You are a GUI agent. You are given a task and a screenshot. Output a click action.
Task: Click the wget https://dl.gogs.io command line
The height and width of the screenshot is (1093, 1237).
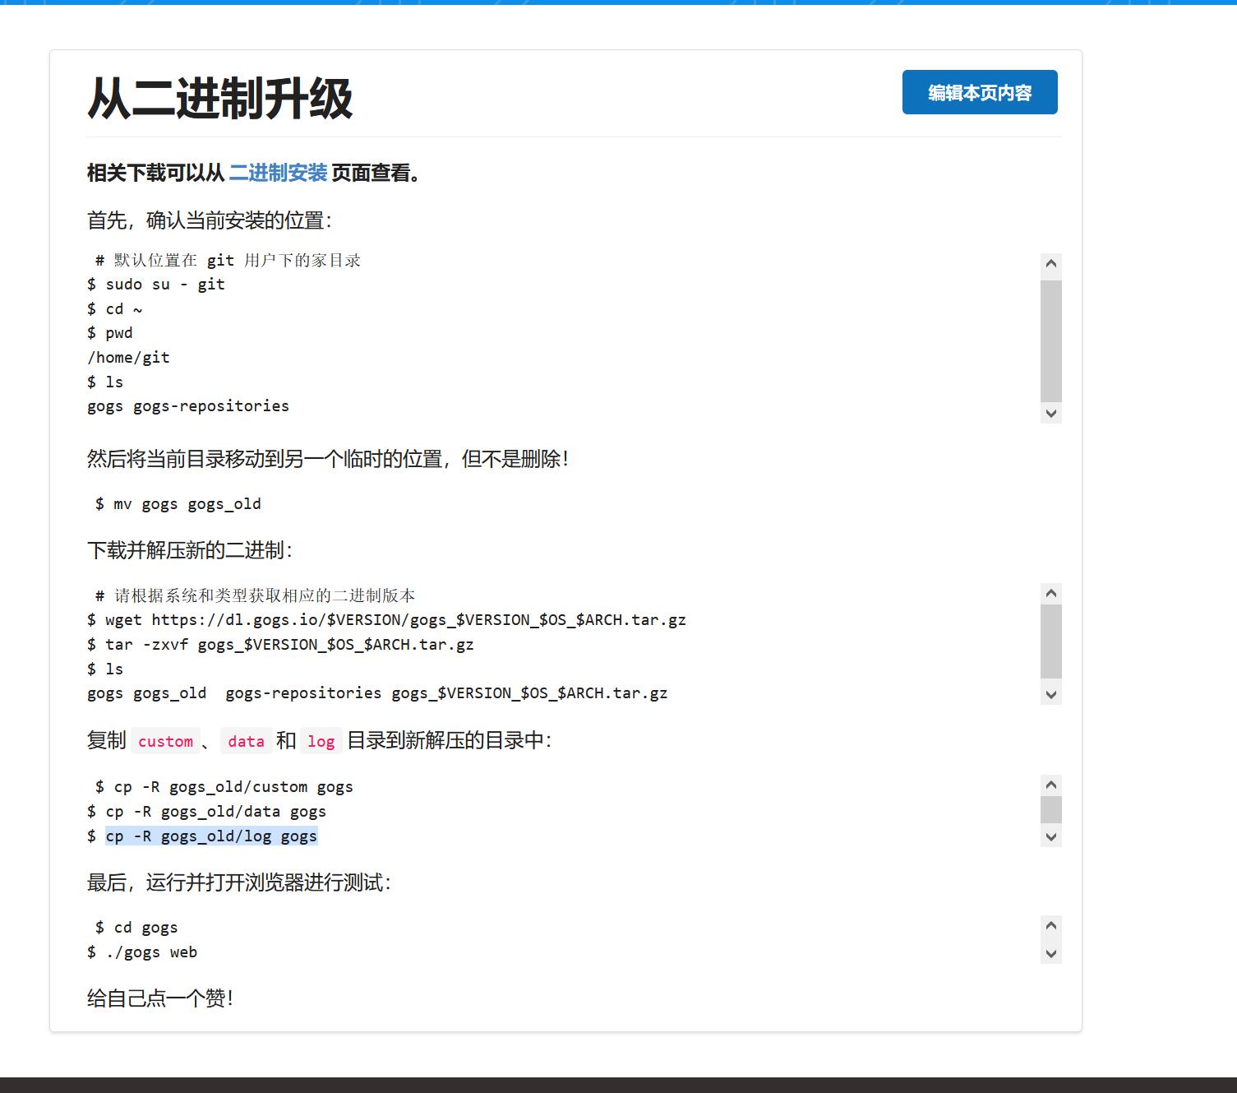click(x=386, y=620)
